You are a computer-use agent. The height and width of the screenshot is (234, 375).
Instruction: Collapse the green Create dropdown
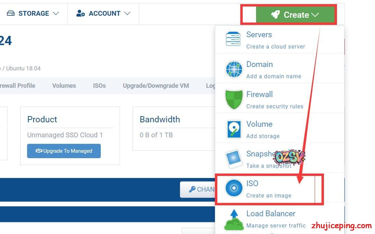coord(295,15)
